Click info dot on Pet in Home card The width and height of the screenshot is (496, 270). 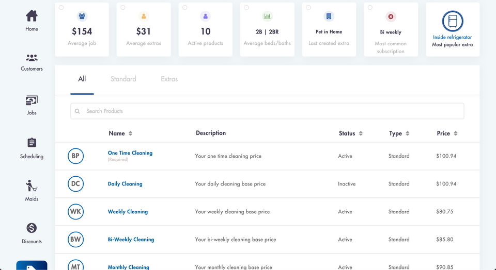coord(308,8)
